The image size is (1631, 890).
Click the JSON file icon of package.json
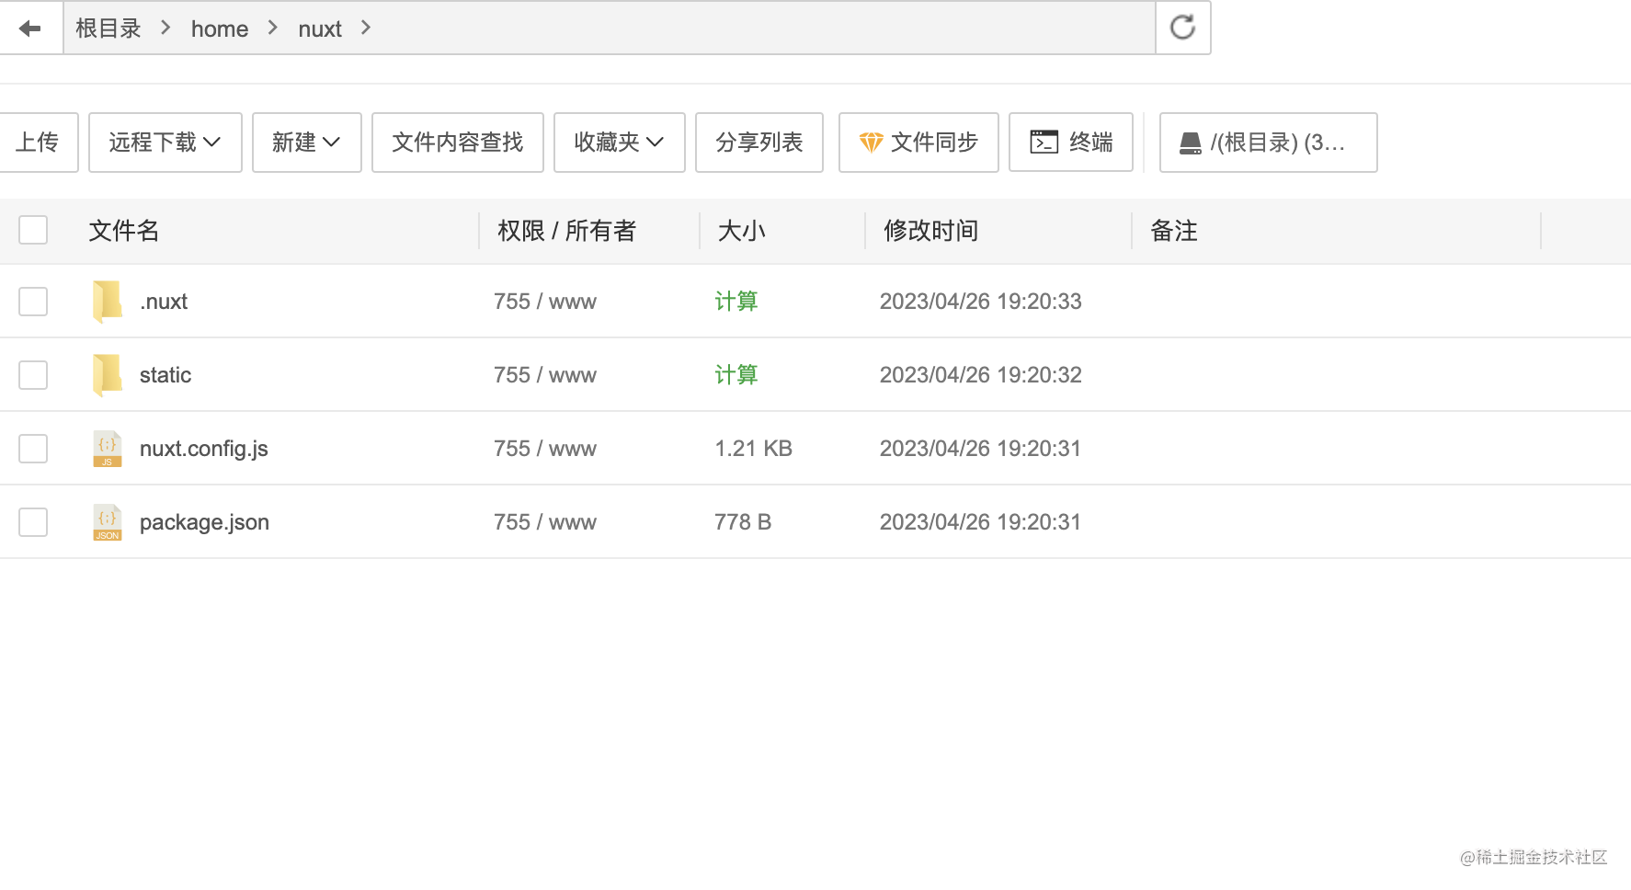pyautogui.click(x=107, y=521)
